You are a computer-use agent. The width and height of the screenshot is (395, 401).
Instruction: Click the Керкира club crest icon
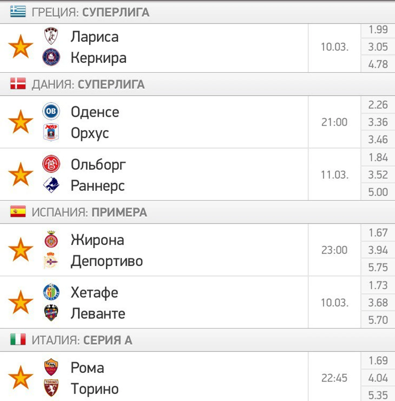(x=51, y=57)
